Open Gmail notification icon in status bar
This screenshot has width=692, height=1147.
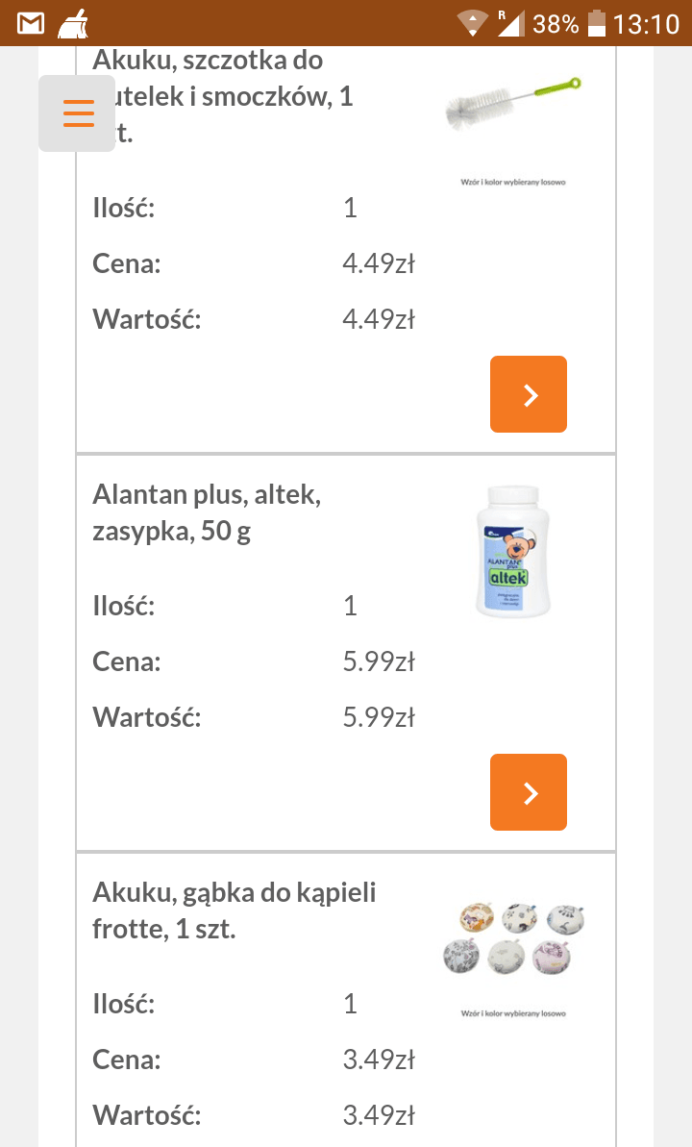click(31, 23)
